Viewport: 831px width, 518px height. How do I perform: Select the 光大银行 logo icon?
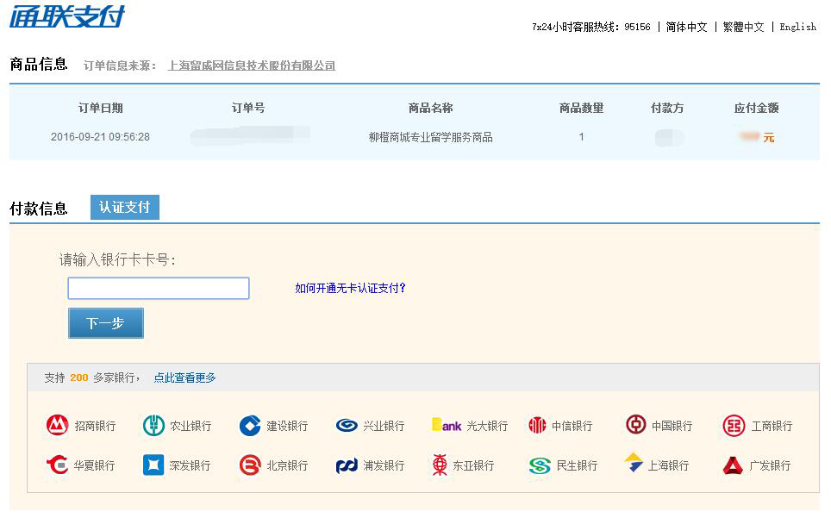pos(447,425)
